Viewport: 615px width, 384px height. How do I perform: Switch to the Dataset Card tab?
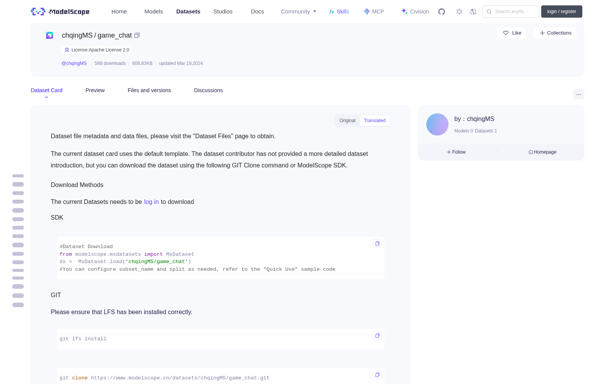(47, 90)
